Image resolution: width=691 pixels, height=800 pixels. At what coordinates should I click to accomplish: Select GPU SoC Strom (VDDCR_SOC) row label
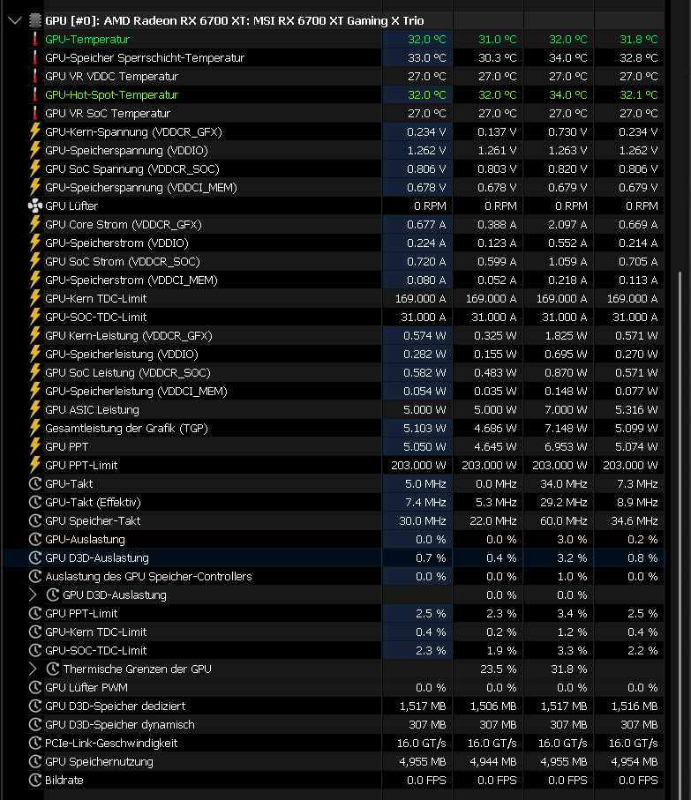(123, 262)
